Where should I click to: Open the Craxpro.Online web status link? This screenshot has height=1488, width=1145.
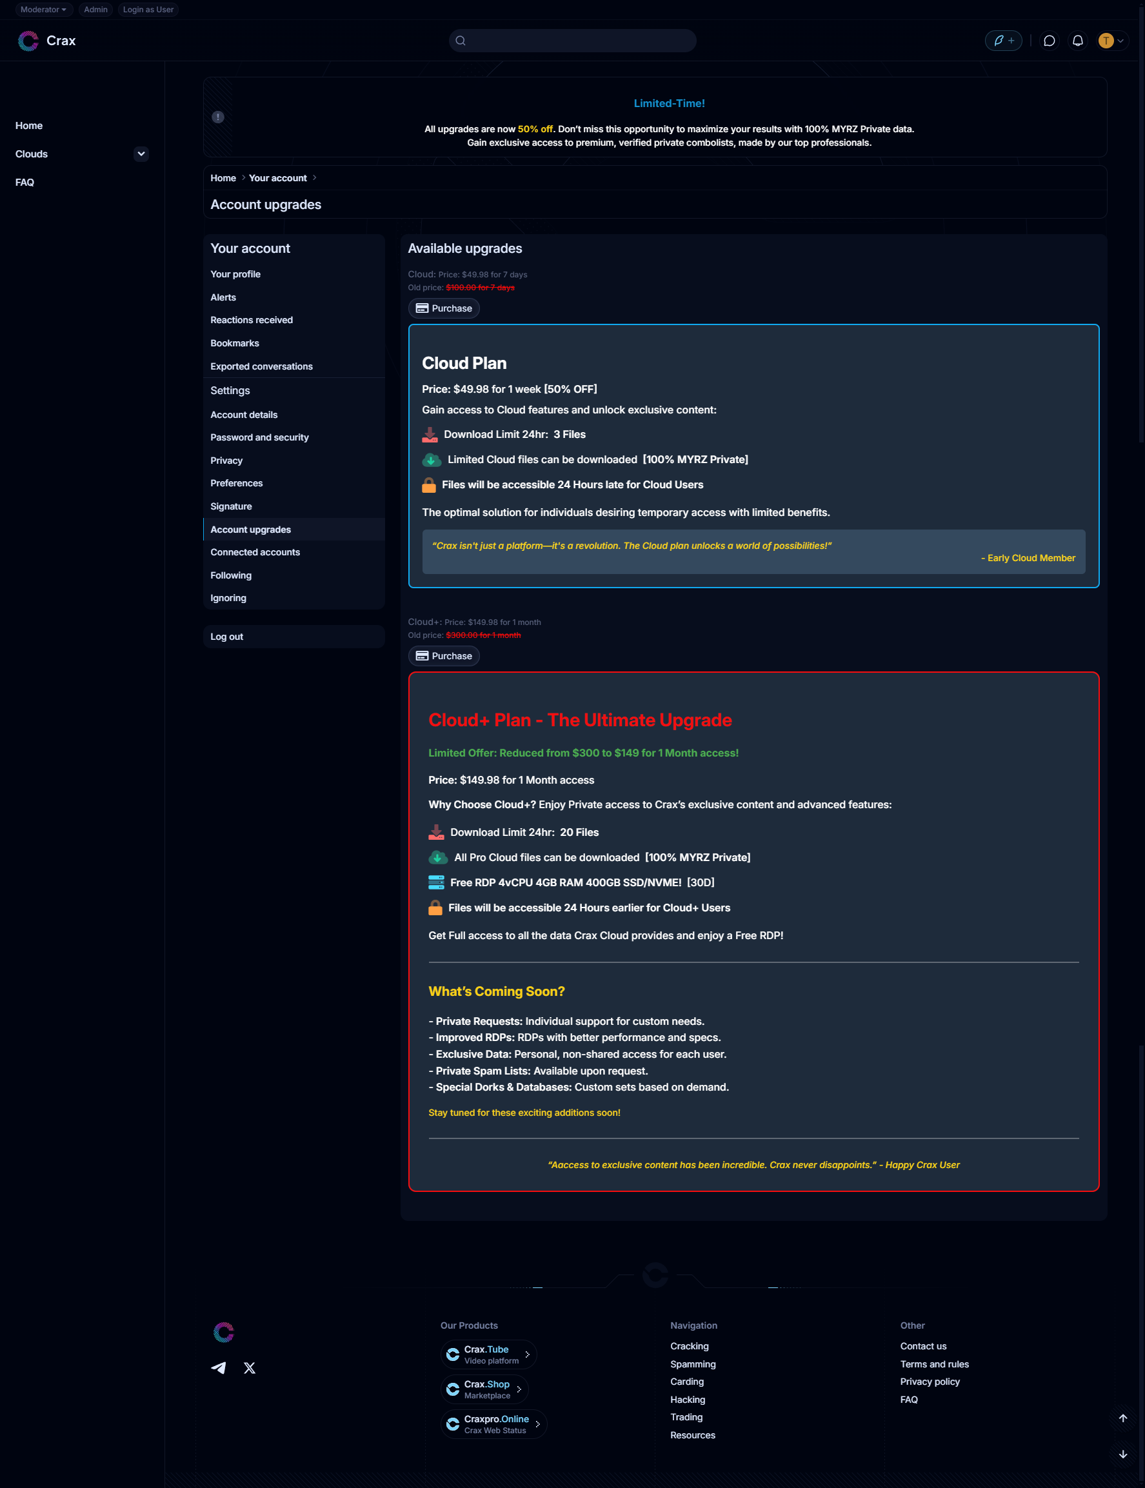(493, 1424)
